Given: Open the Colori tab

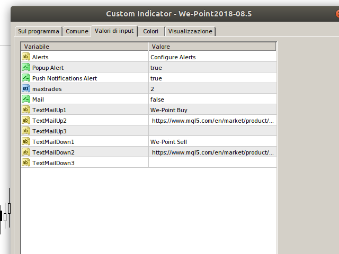Looking at the screenshot, I should point(150,31).
